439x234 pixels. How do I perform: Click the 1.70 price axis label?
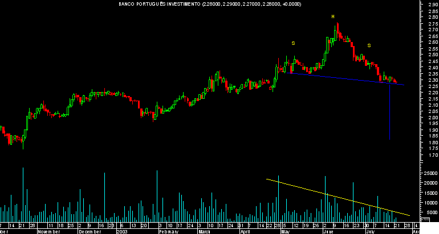tap(433, 156)
